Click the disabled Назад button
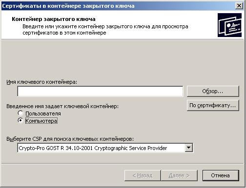Image resolution: width=246 pixels, height=188 pixels. pyautogui.click(x=143, y=175)
